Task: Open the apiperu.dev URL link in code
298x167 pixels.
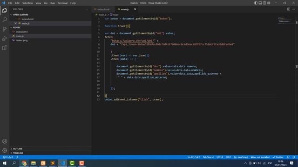Action: (x=133, y=40)
